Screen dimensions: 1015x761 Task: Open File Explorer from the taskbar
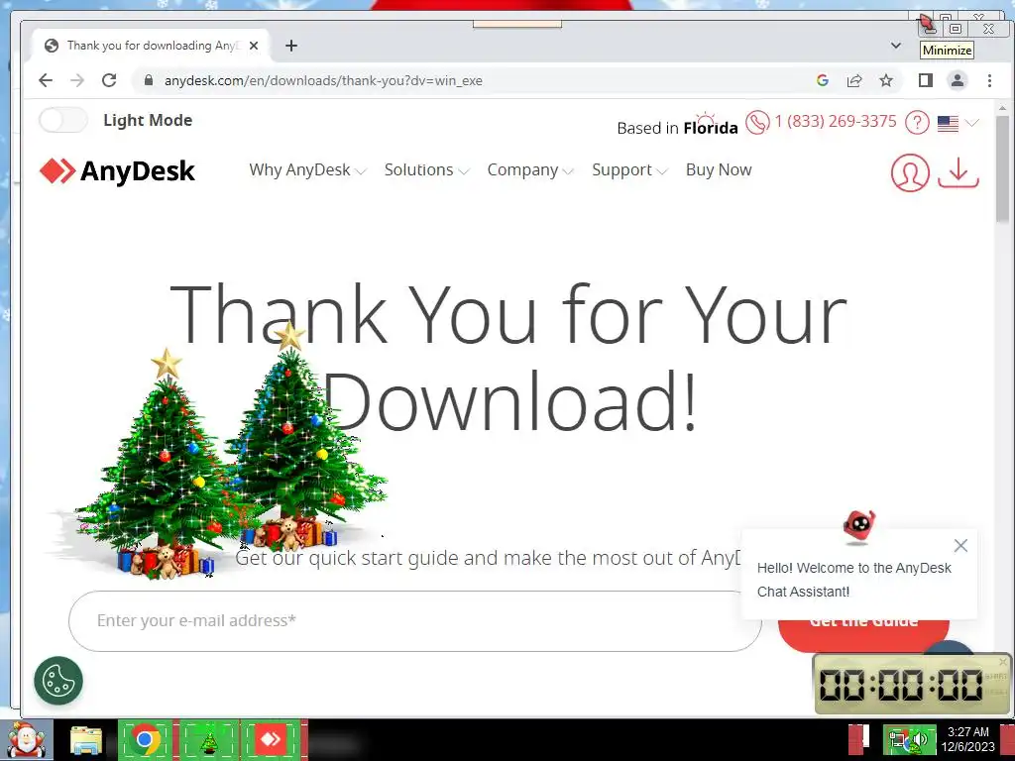point(86,740)
